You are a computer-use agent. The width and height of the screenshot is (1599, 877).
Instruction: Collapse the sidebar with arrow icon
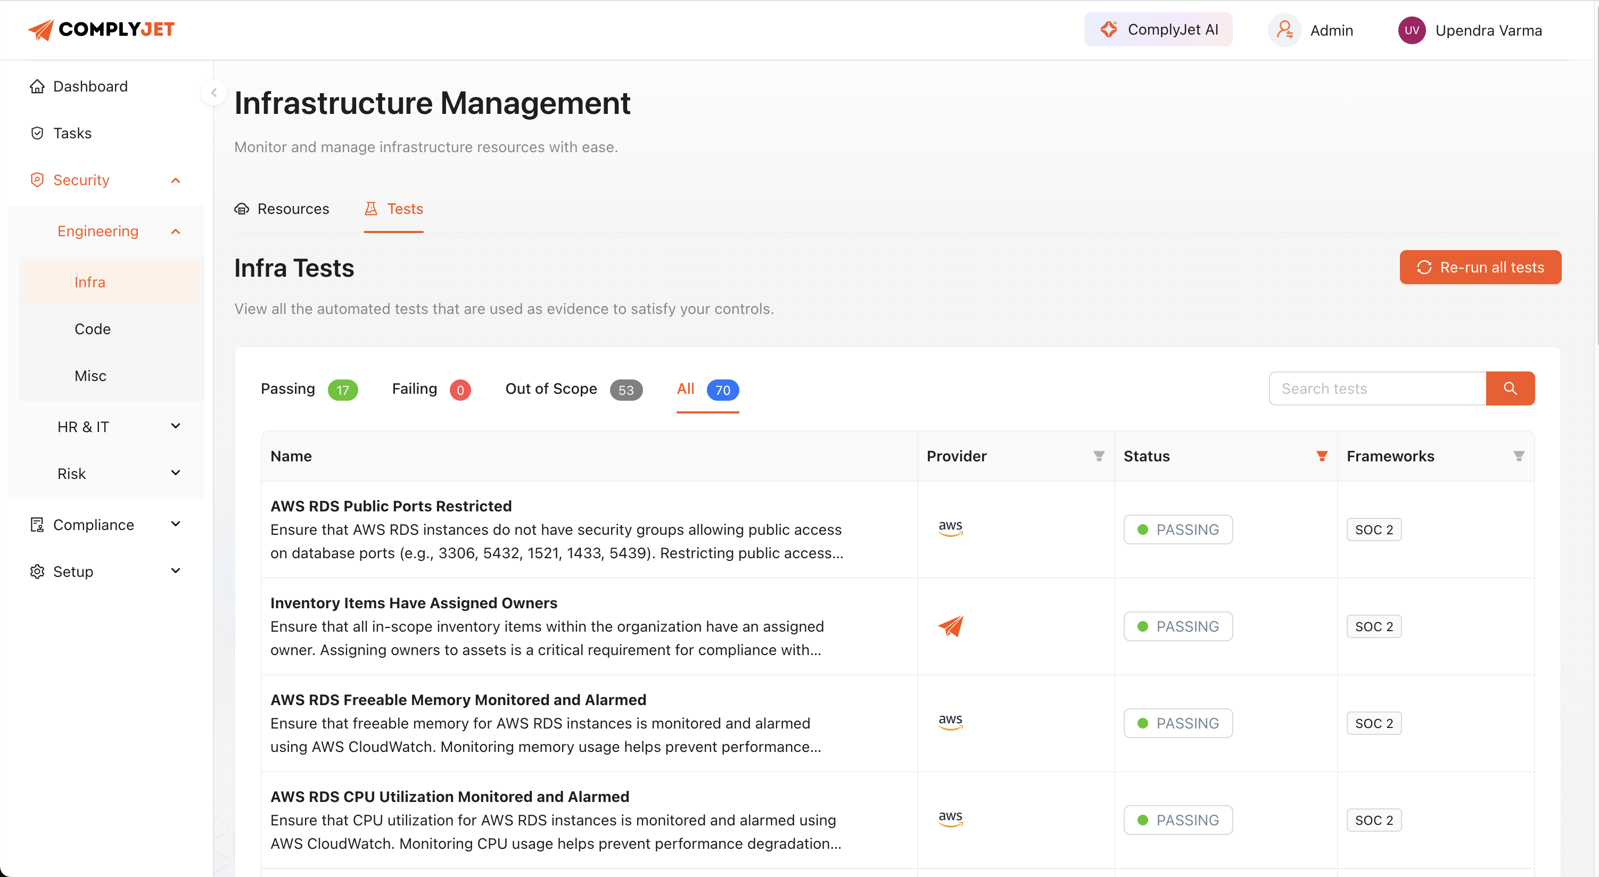tap(214, 93)
